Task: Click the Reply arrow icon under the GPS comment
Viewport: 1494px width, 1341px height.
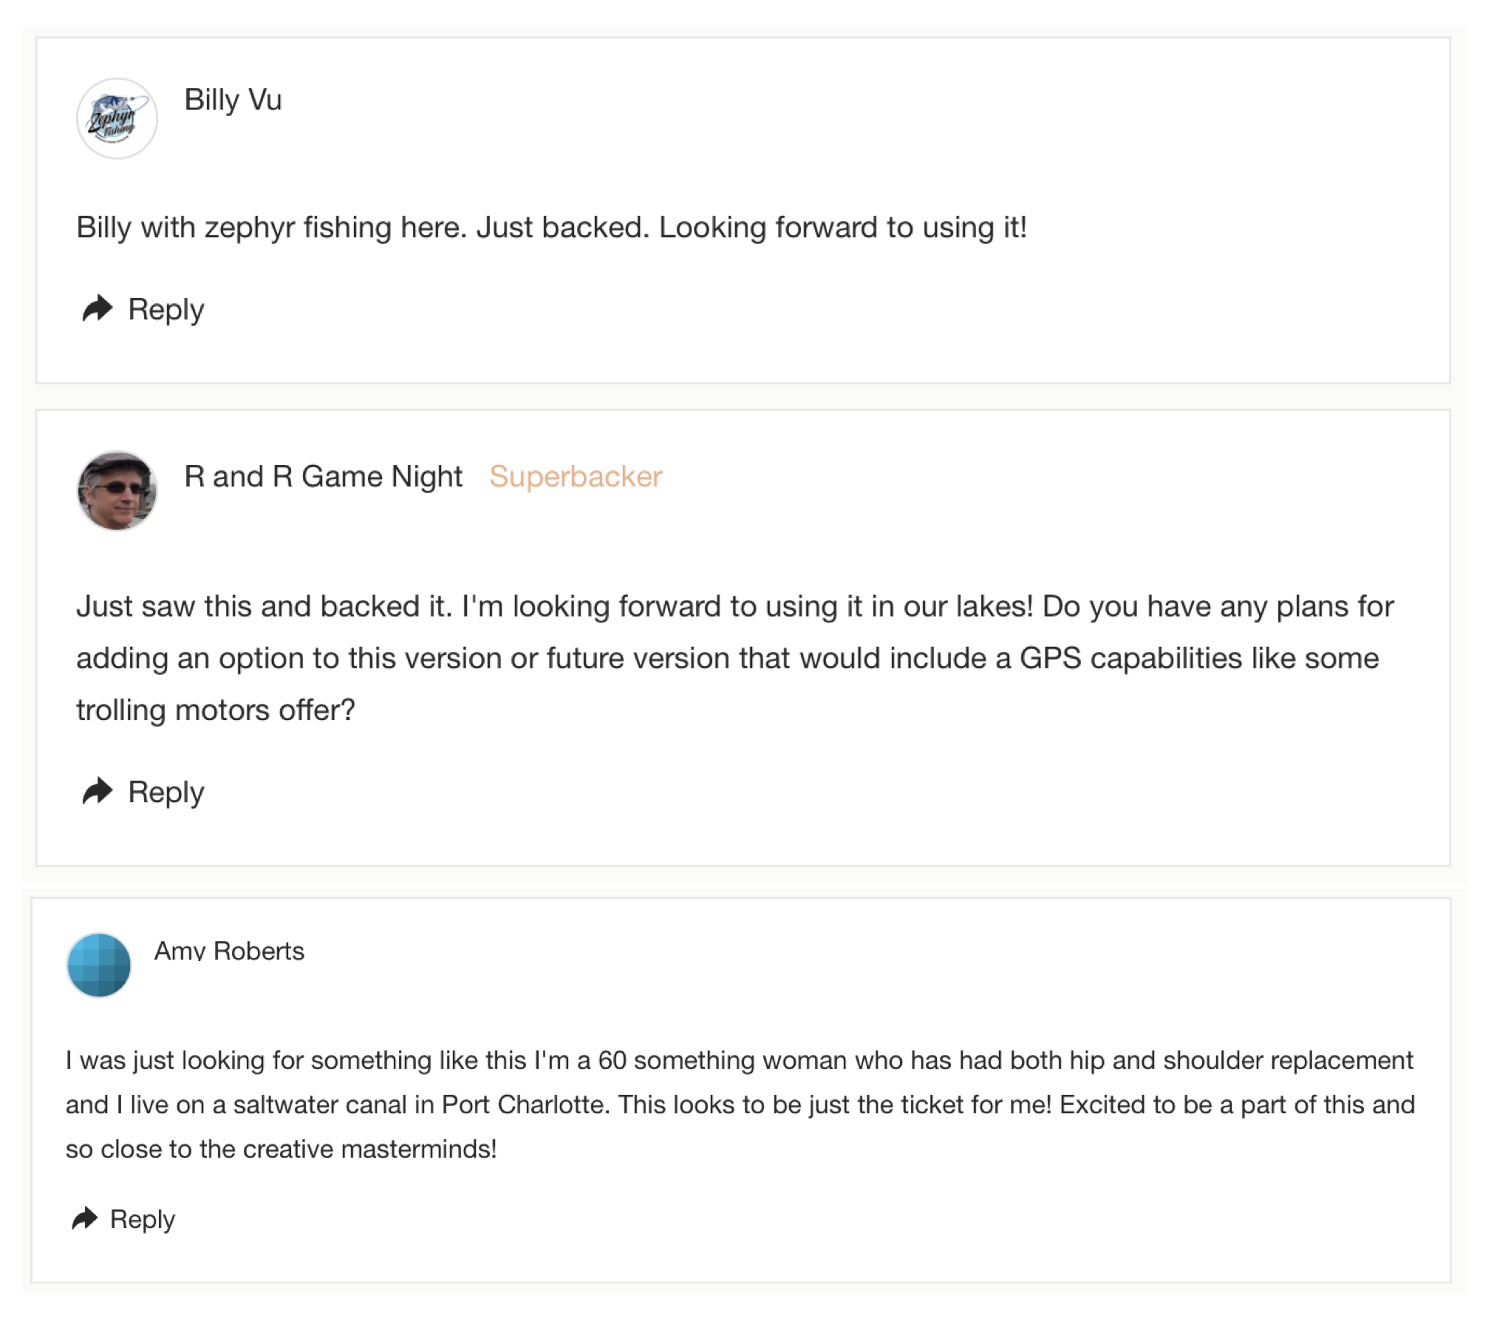Action: tap(97, 791)
